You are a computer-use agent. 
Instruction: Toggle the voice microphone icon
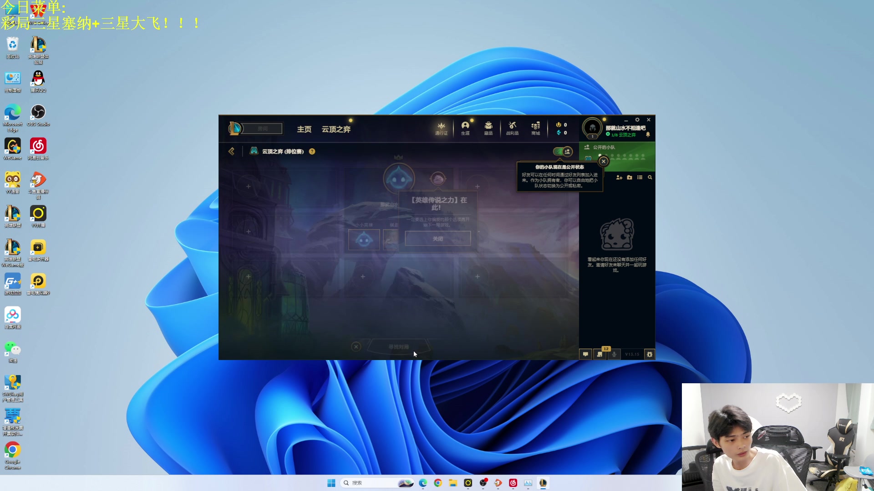[x=614, y=354]
